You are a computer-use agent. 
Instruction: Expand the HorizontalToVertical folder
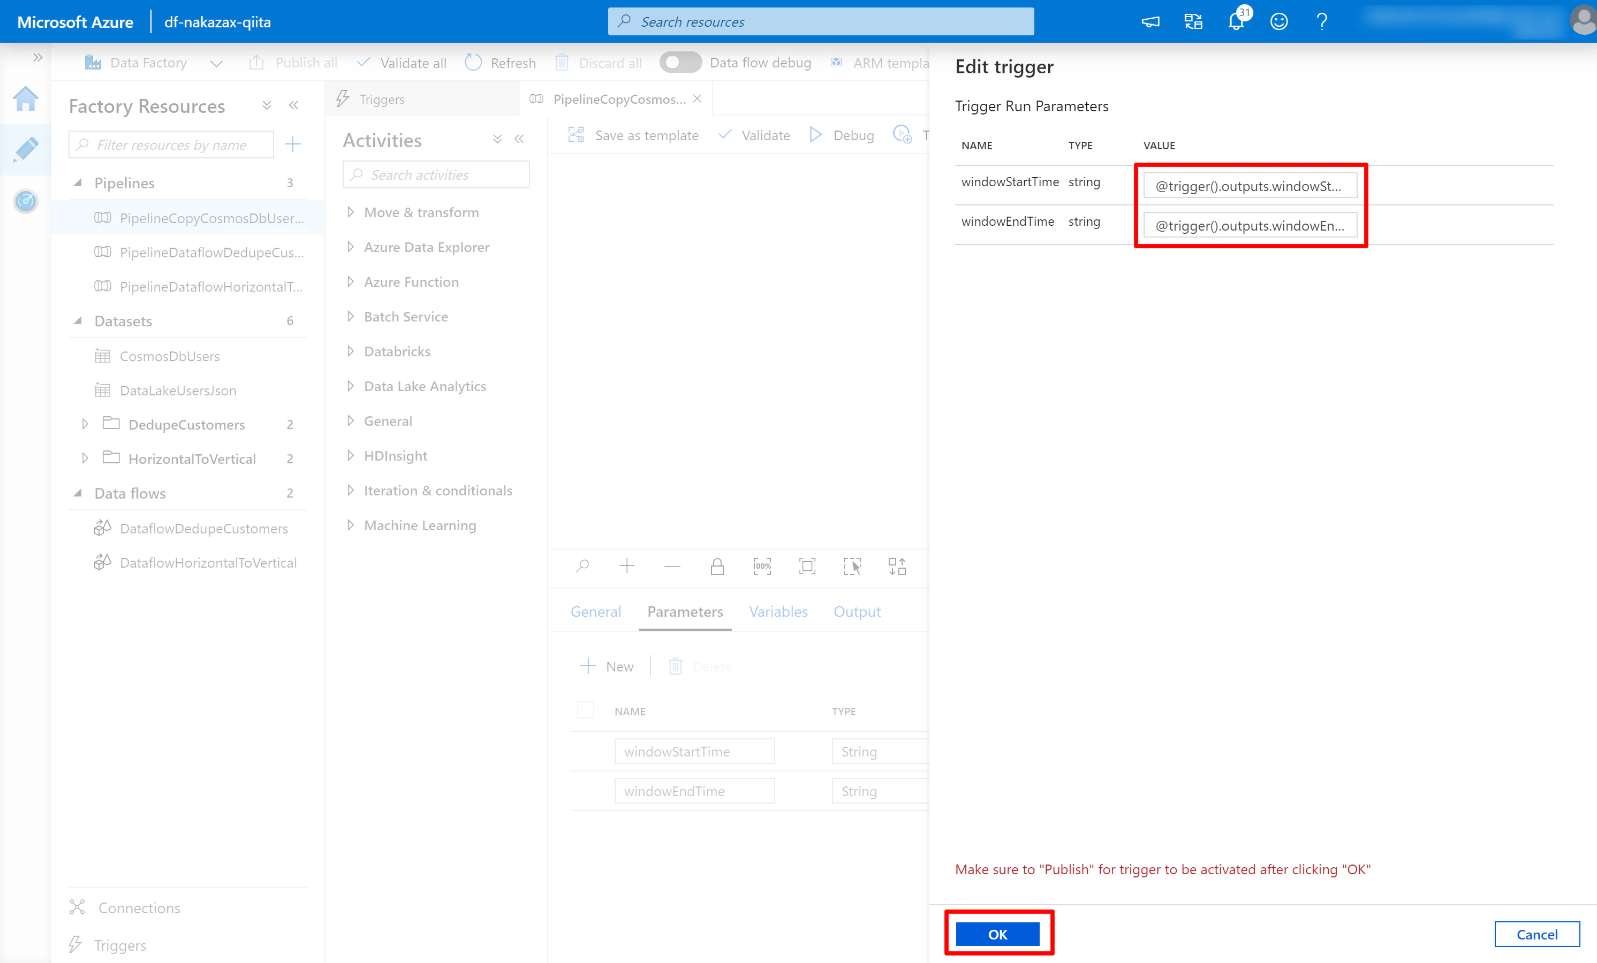coord(85,458)
